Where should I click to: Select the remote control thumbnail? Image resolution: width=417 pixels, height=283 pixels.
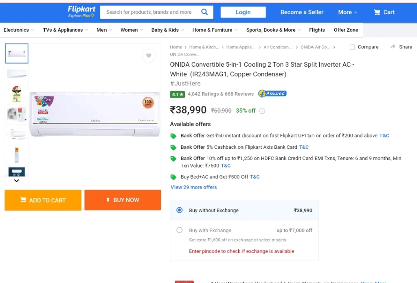point(16,155)
